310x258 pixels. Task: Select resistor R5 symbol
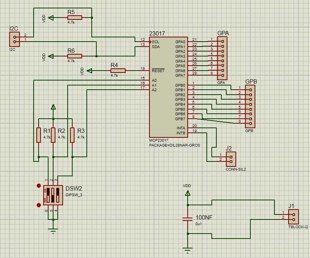point(75,18)
